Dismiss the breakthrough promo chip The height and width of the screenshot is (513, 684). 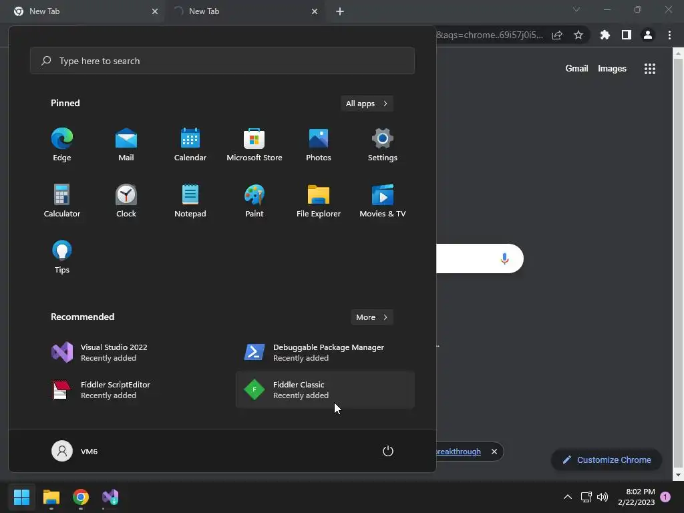[494, 452]
